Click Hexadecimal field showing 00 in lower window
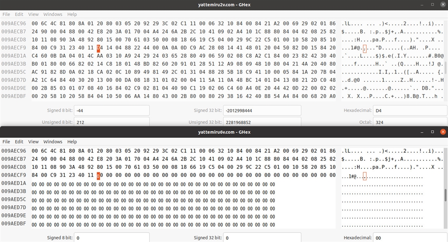The height and width of the screenshot is (242, 448). 410,238
